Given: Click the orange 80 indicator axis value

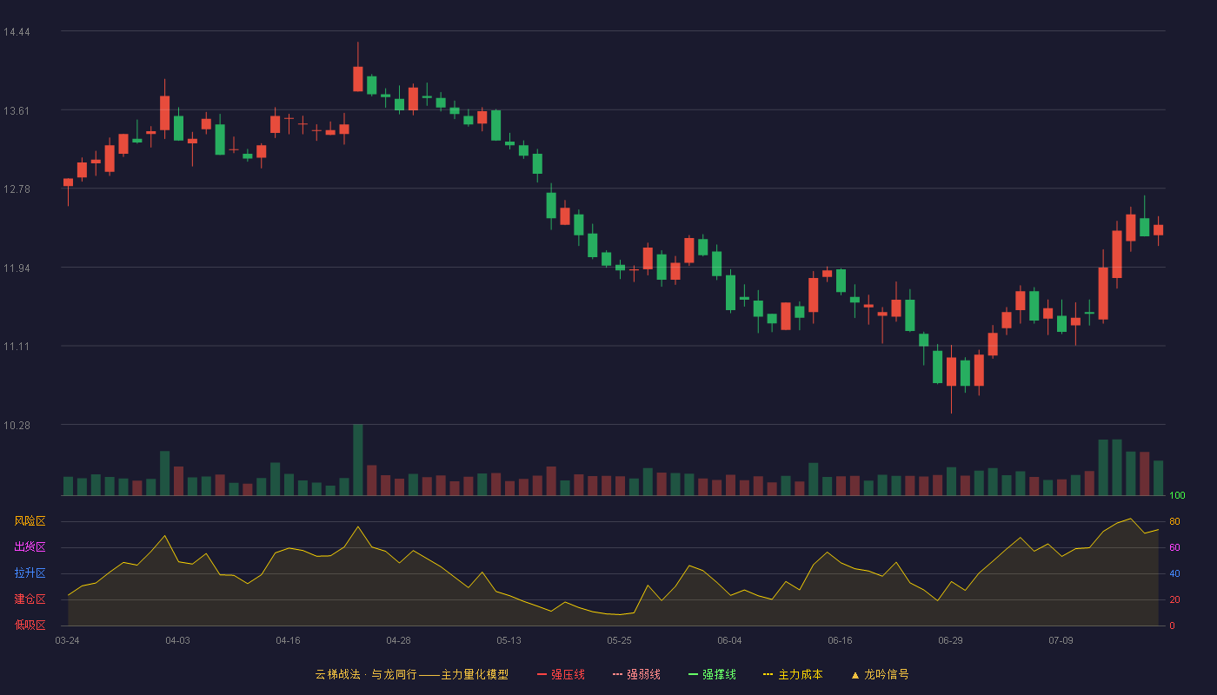Looking at the screenshot, I should click(1174, 521).
